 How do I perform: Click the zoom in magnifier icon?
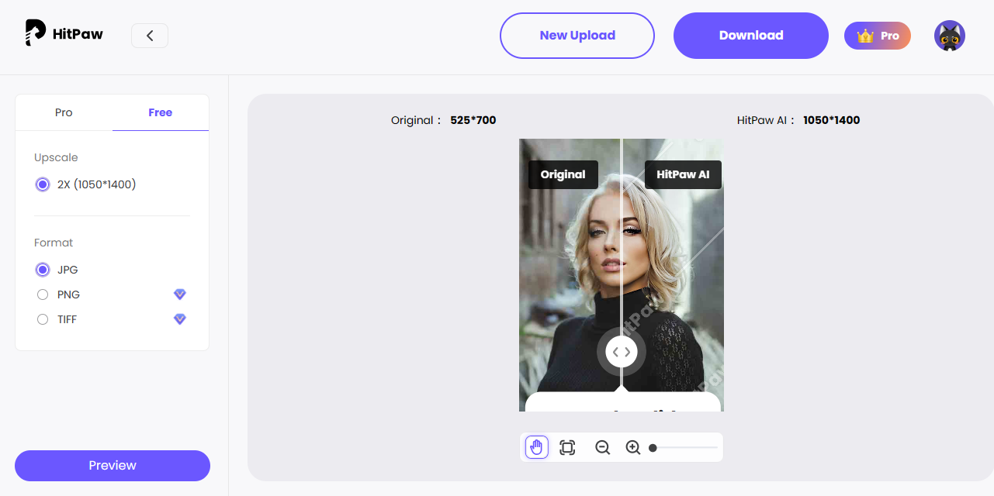pos(633,447)
